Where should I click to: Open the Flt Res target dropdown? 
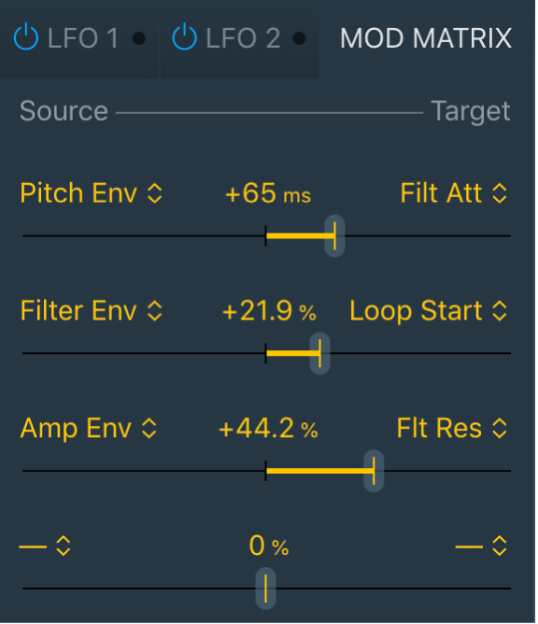[452, 429]
